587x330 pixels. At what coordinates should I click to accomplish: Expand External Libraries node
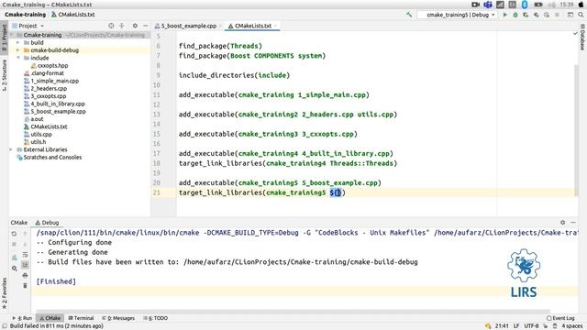(x=10, y=149)
